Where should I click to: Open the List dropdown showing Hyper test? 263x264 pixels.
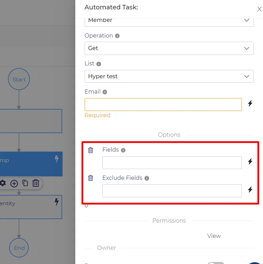pos(169,77)
